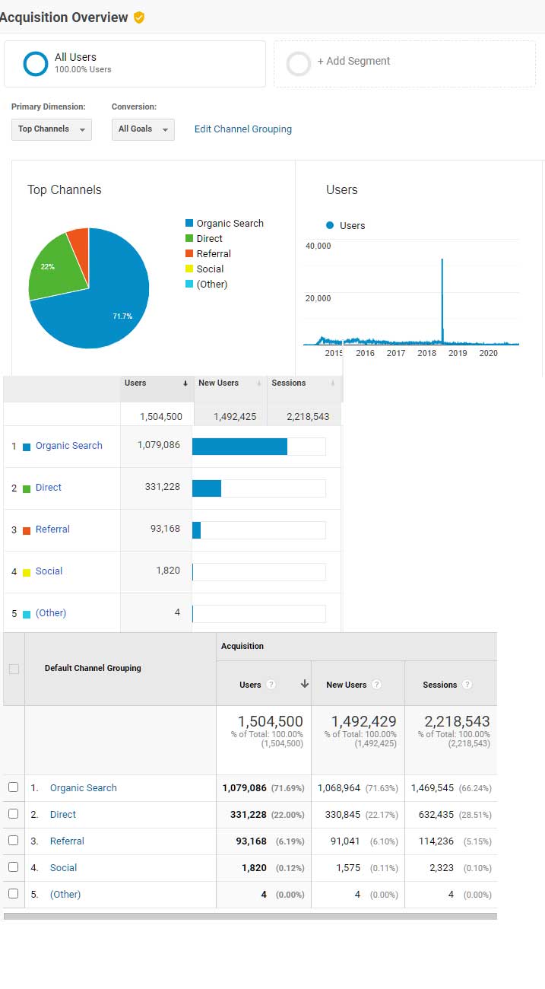Open the Top Channels primary dimension dropdown
This screenshot has width=545, height=989.
52,129
